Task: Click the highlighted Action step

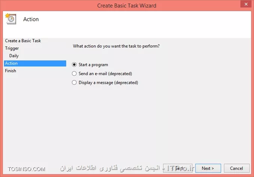Action: (x=35, y=63)
